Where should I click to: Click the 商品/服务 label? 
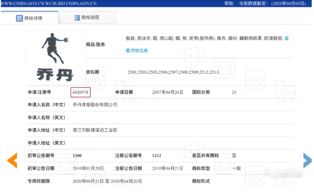click(95, 45)
